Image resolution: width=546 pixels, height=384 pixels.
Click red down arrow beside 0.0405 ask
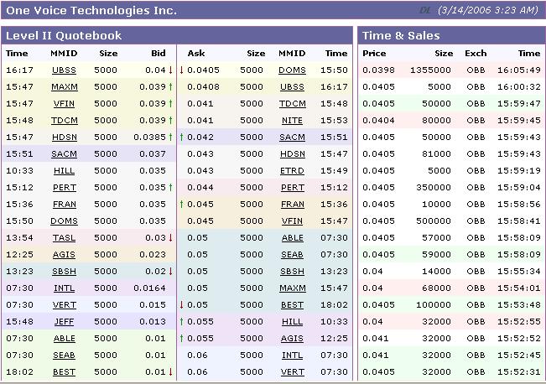click(181, 70)
